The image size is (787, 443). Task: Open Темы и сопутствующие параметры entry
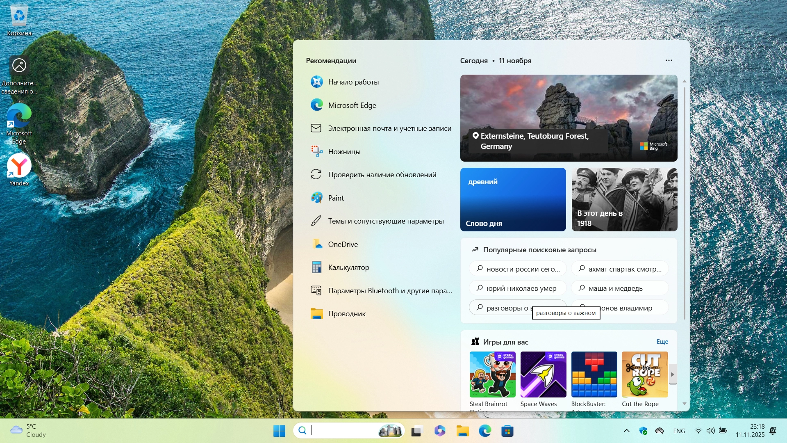385,221
